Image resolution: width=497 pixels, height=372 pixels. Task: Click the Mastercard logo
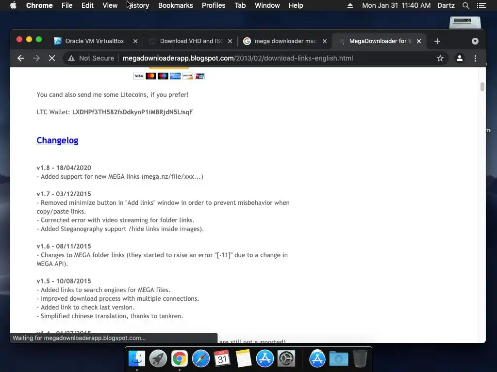tap(150, 76)
